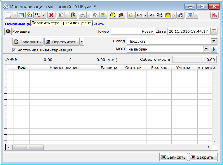Screen dimensions: 223x165
Task: Click the horizontal scrollbar left arrow
Action: coord(9,147)
